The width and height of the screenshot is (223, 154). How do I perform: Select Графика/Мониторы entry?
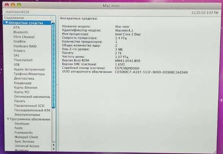point(29,74)
